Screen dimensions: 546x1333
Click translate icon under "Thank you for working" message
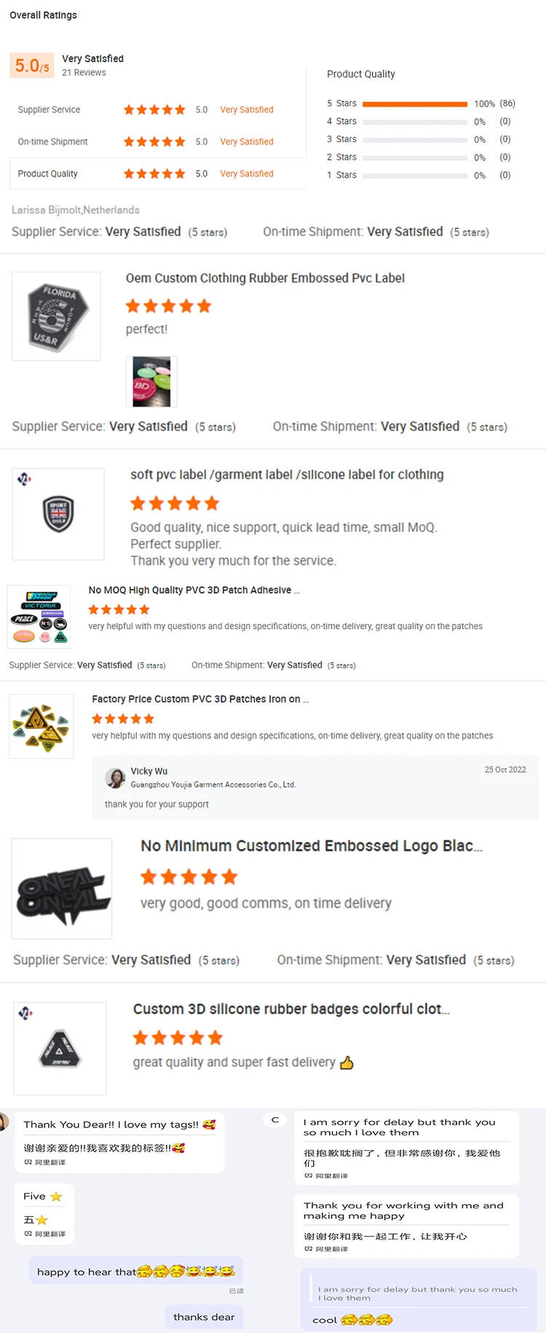pos(309,1249)
